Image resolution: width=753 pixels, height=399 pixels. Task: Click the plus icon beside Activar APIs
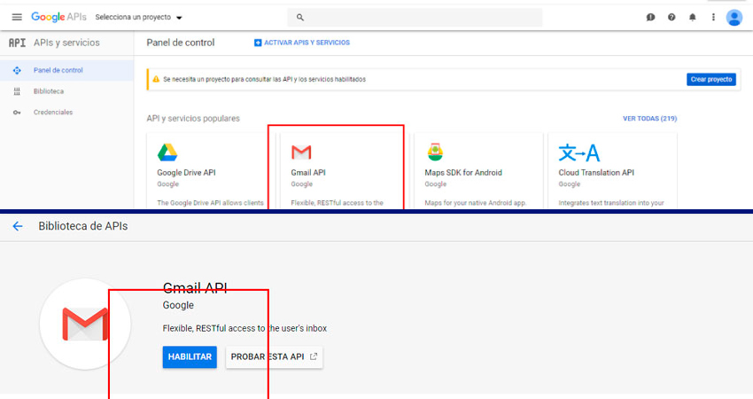[258, 43]
